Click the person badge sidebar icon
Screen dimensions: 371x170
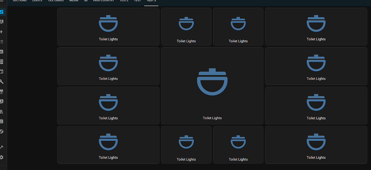tap(1, 22)
